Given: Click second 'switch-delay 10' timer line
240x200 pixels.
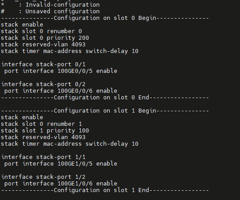Looking at the screenshot, I should [70, 144].
